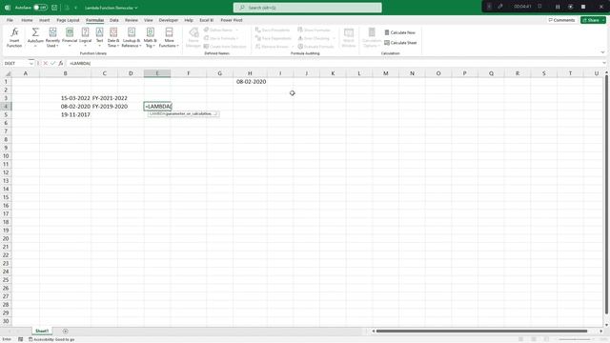Open the Date & Time functions menu
This screenshot has height=343, width=610.
[x=113, y=37]
